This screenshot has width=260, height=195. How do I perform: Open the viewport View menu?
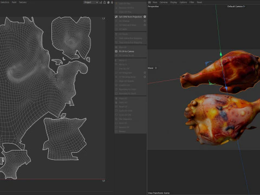tap(155, 2)
